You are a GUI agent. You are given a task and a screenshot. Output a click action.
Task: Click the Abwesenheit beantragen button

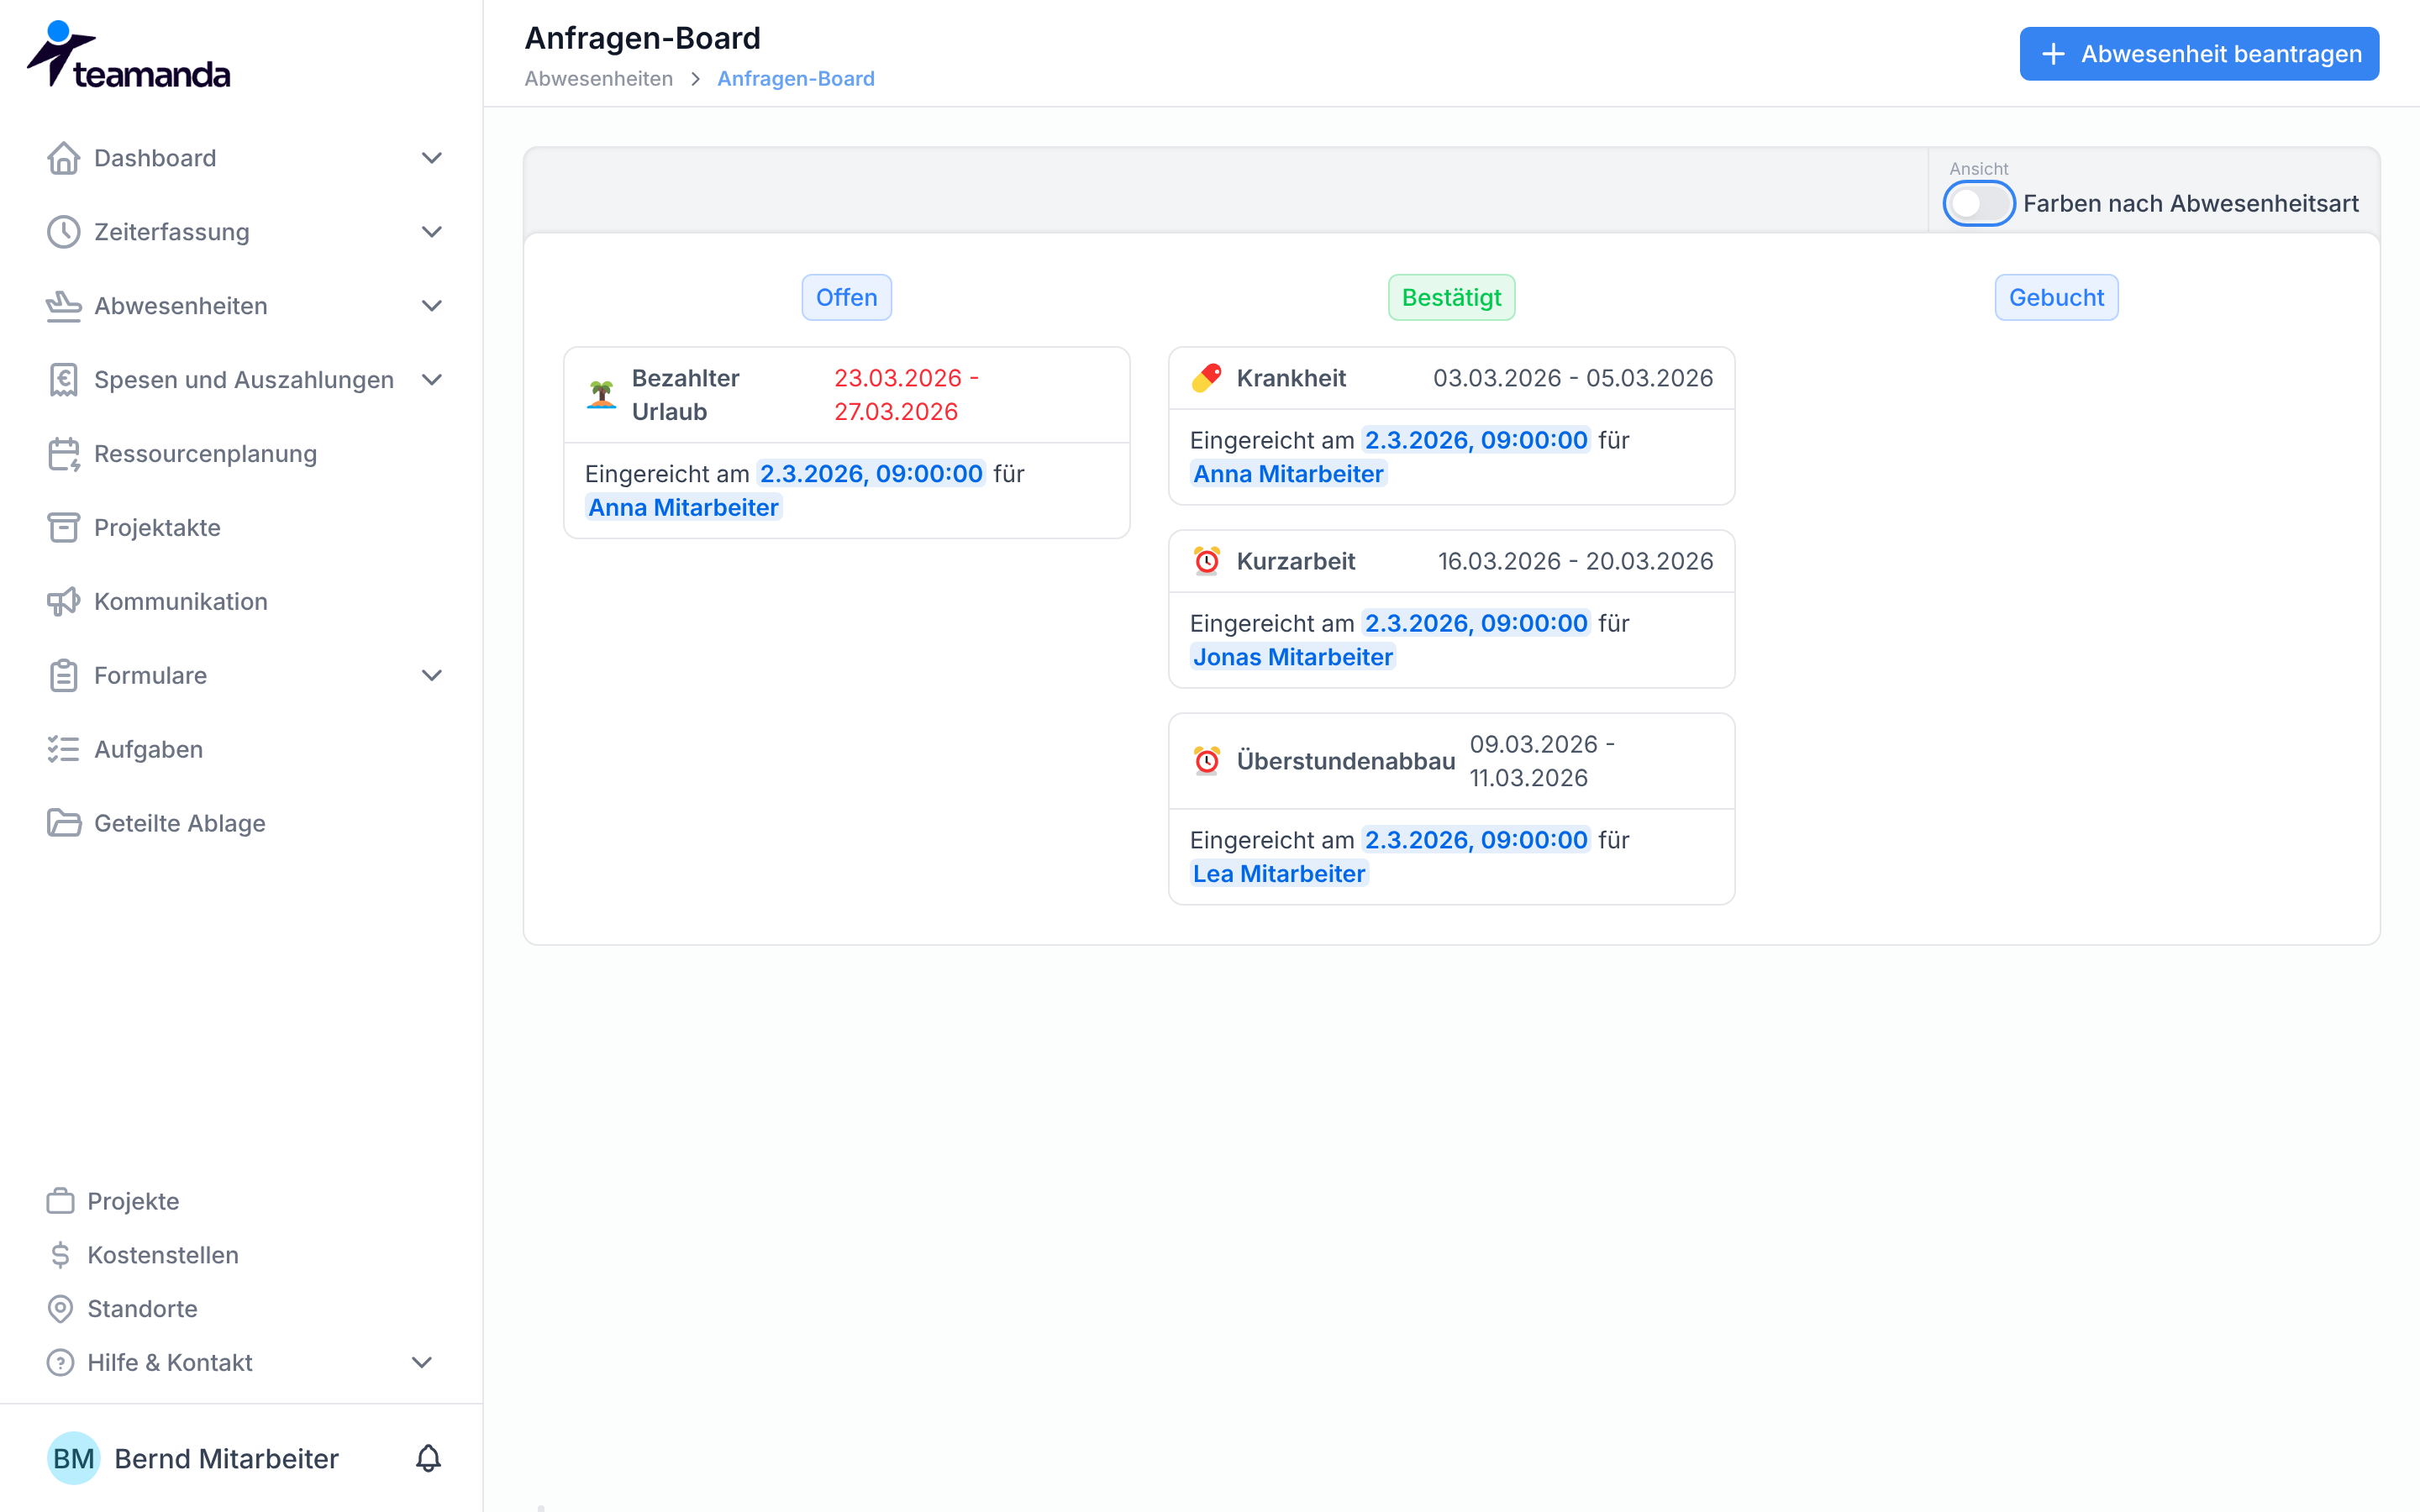(2199, 54)
